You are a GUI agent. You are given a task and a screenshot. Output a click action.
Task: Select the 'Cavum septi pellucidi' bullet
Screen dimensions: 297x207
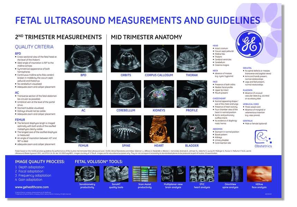(224, 51)
